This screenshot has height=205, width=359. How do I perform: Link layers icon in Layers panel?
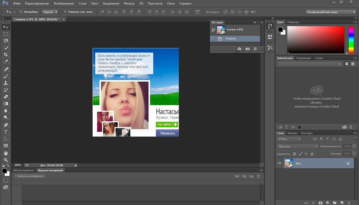pyautogui.click(x=306, y=203)
